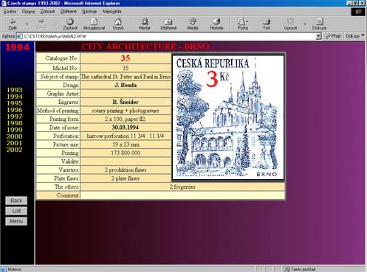
Task: Select year 1993 in sidebar
Action: tap(15, 90)
